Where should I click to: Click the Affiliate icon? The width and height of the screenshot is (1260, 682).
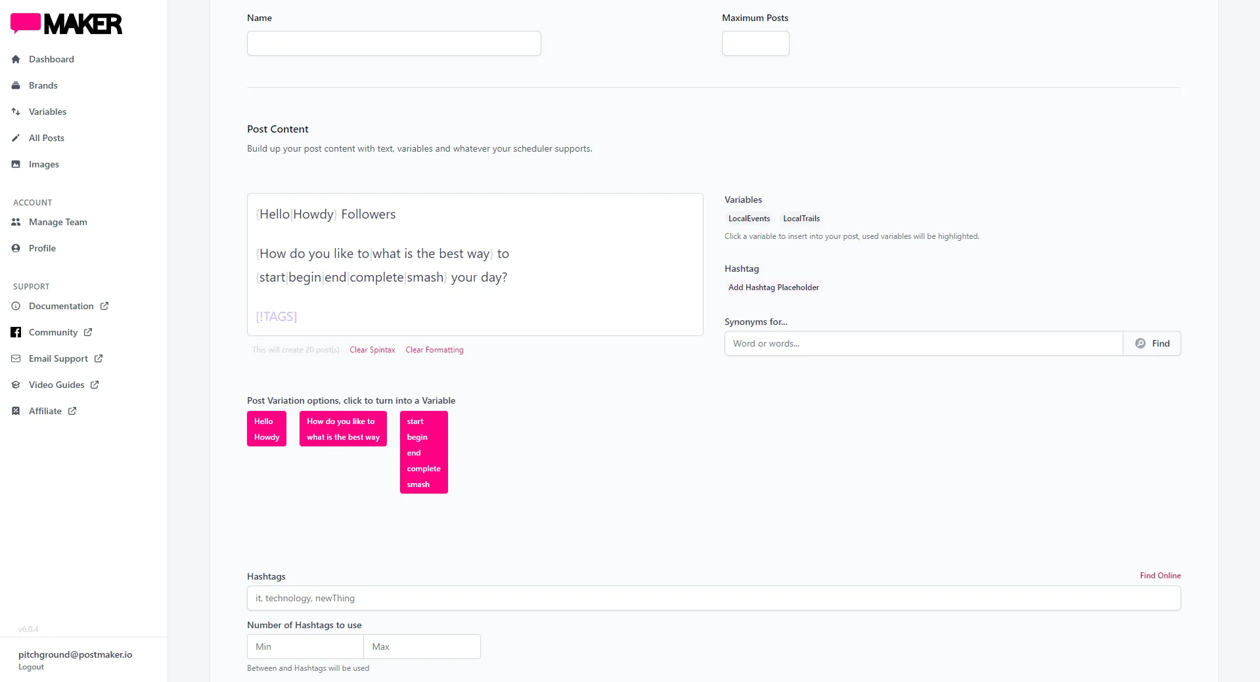coord(16,411)
